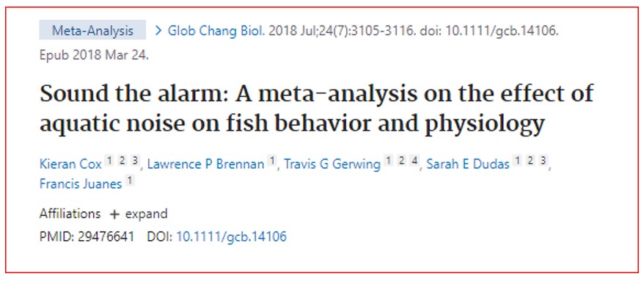The image size is (641, 282).
Task: Click affiliation 1 superscript after Francis Juanes
Action: [x=130, y=180]
